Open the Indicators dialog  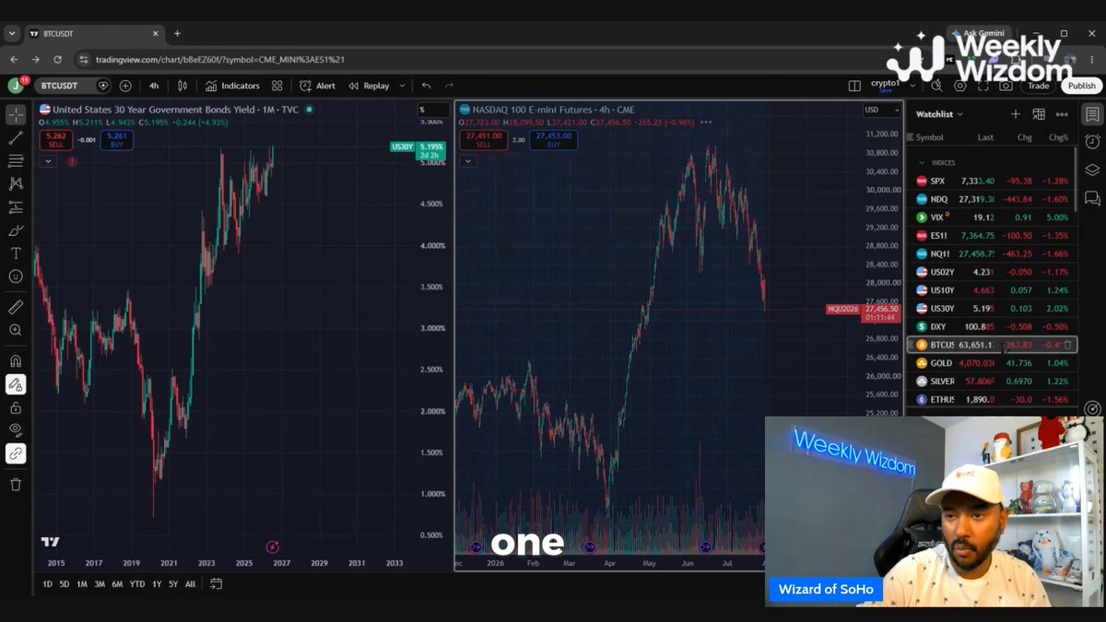click(230, 86)
